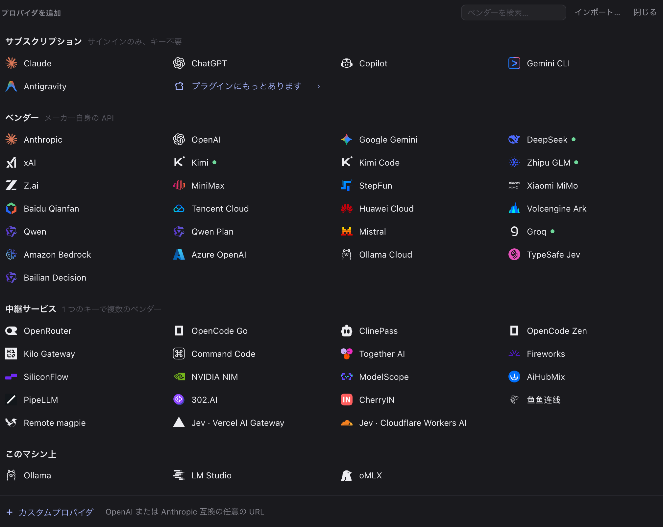Click the Claude starburst icon
Screen dimensions: 663x527
click(11, 63)
